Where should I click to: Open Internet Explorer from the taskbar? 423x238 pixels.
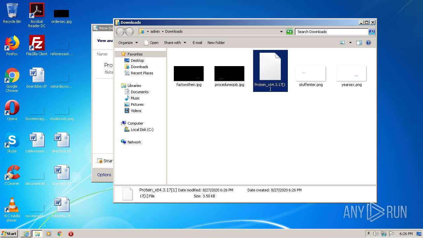click(x=26, y=234)
